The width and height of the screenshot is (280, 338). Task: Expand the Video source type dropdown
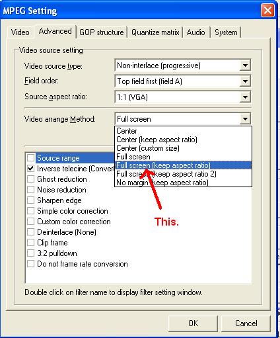point(245,65)
